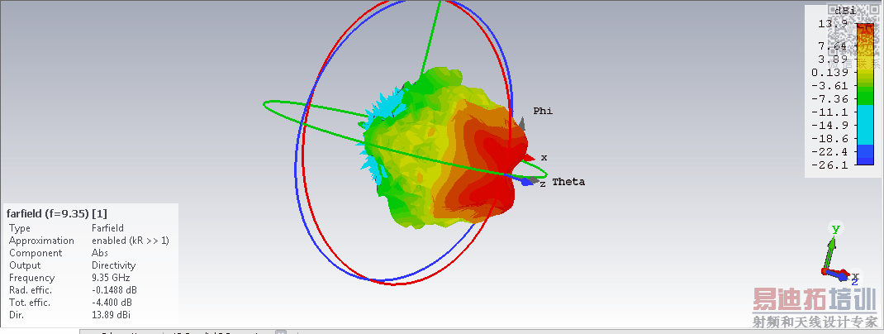Click the 'Phi' axis label
884x334 pixels.
(543, 111)
